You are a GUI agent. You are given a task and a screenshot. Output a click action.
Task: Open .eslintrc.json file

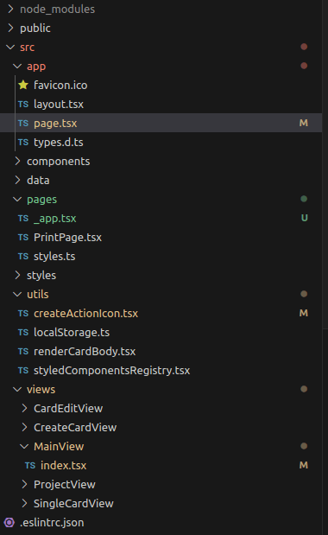(x=52, y=522)
